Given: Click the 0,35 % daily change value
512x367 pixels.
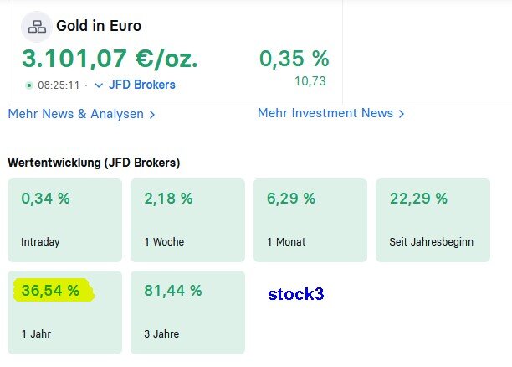Looking at the screenshot, I should point(294,59).
